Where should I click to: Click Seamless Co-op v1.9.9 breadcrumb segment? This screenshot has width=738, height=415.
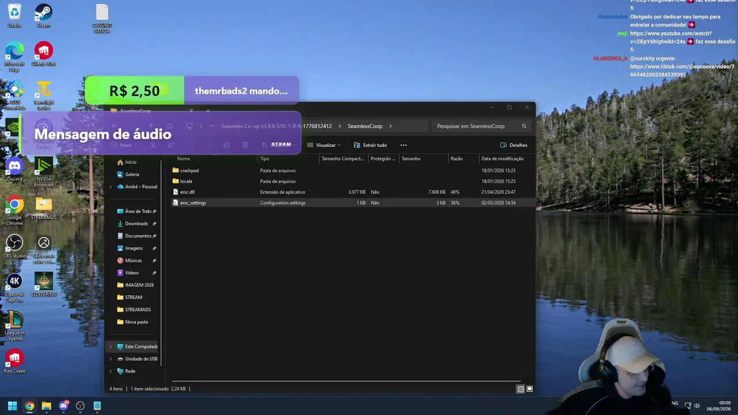[x=276, y=126]
